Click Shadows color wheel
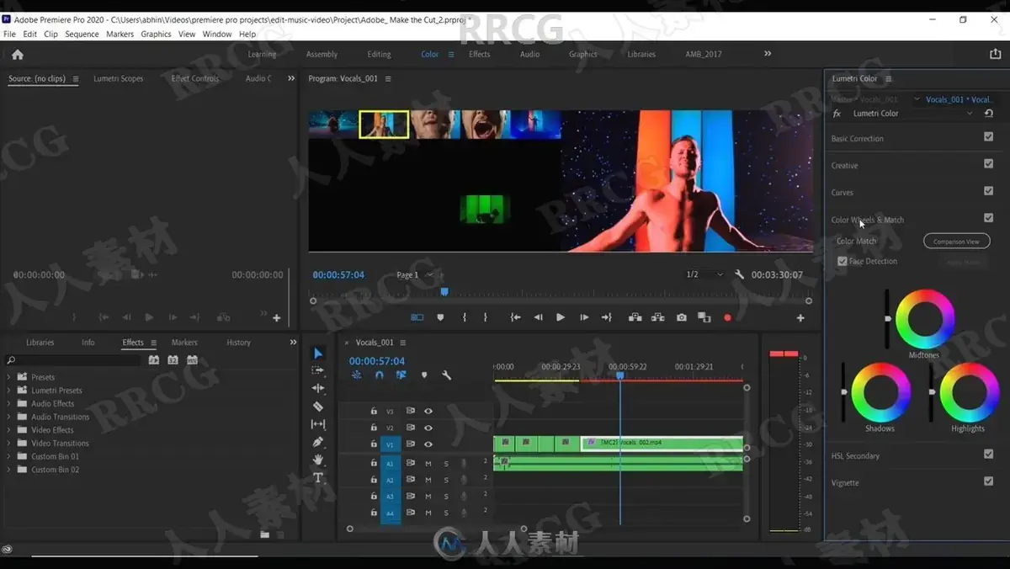The image size is (1010, 569). point(880,392)
